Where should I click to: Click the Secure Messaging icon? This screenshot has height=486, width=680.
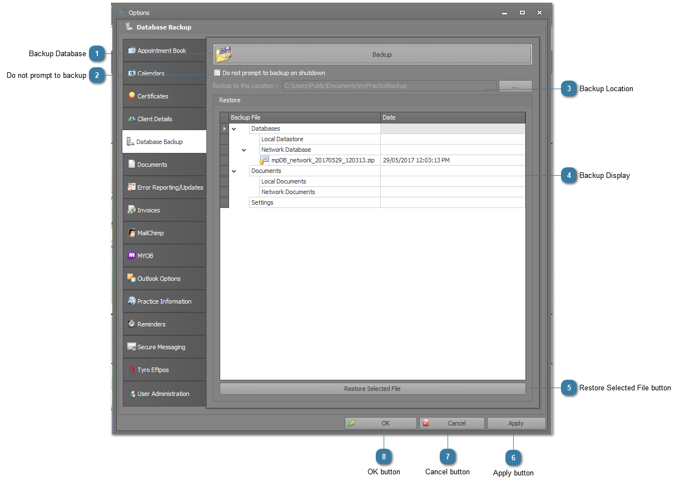pos(132,347)
